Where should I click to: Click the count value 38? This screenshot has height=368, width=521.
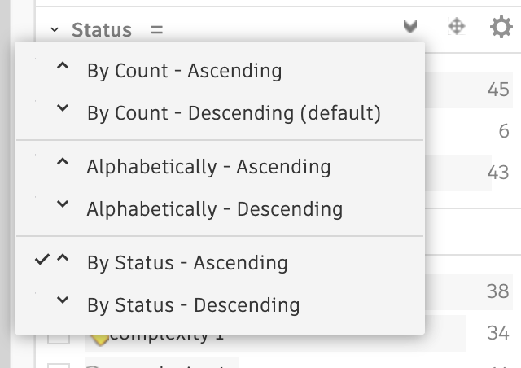[x=497, y=291]
